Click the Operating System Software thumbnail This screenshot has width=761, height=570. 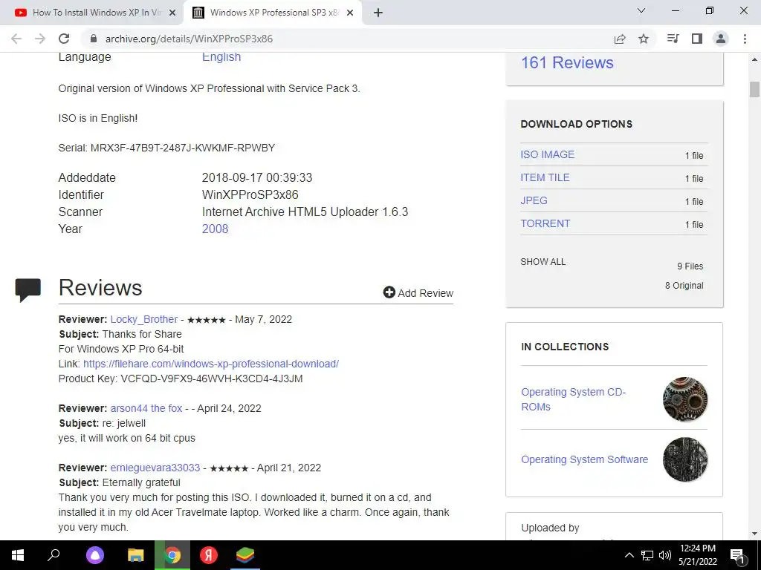click(x=685, y=459)
